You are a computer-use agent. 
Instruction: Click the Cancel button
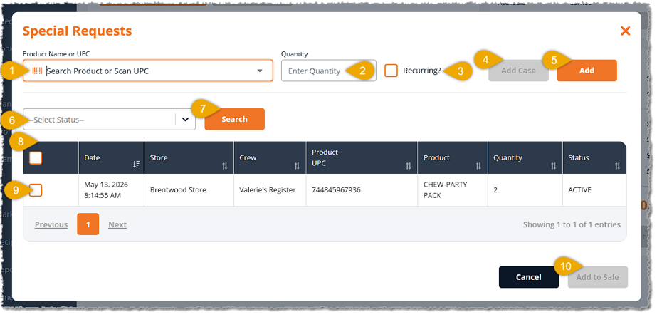click(529, 276)
